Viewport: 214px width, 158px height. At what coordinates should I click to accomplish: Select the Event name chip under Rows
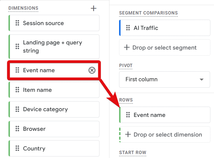(165, 115)
